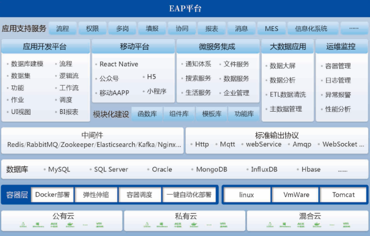Select the AIX 小型机 icon under 公有云
This screenshot has width=370, height=236.
pyautogui.click(x=54, y=225)
